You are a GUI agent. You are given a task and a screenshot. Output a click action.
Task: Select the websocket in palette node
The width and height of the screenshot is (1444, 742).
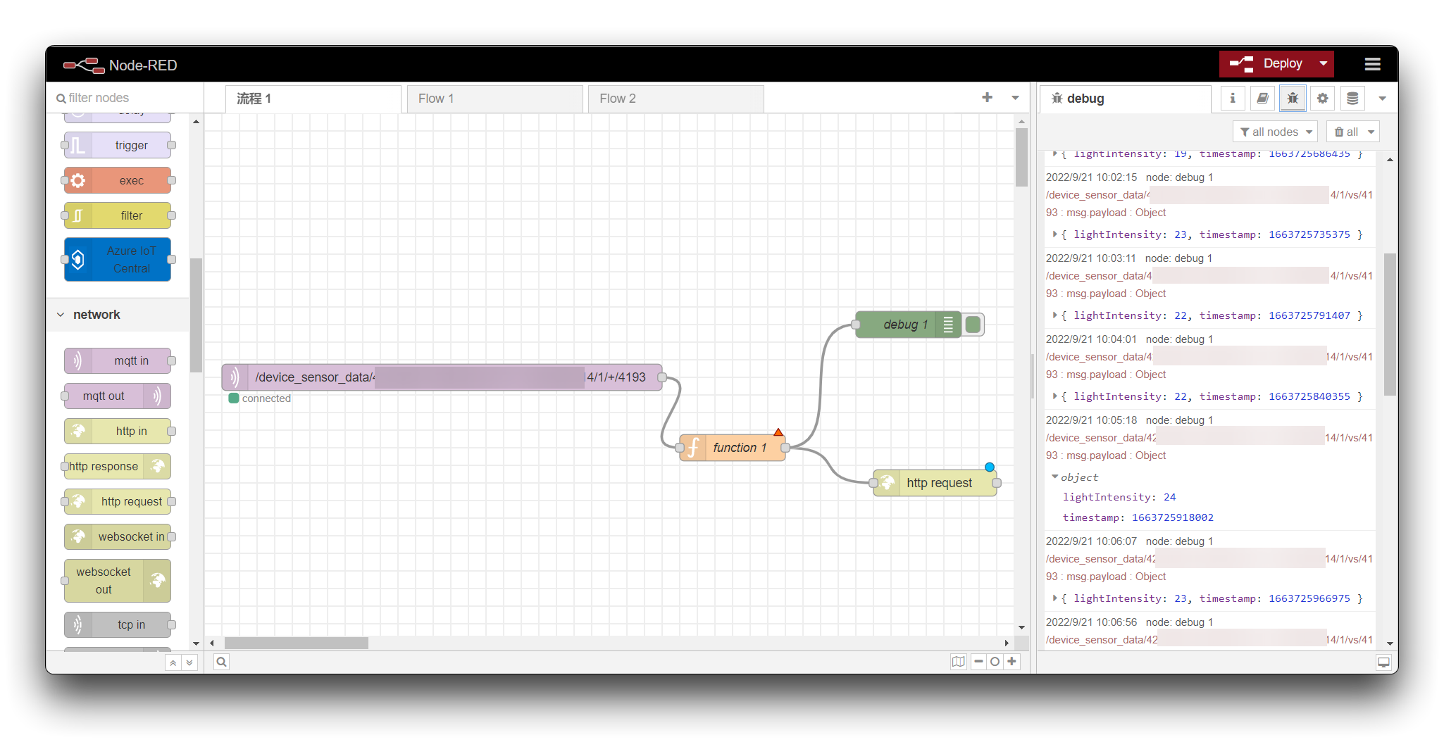pos(118,536)
